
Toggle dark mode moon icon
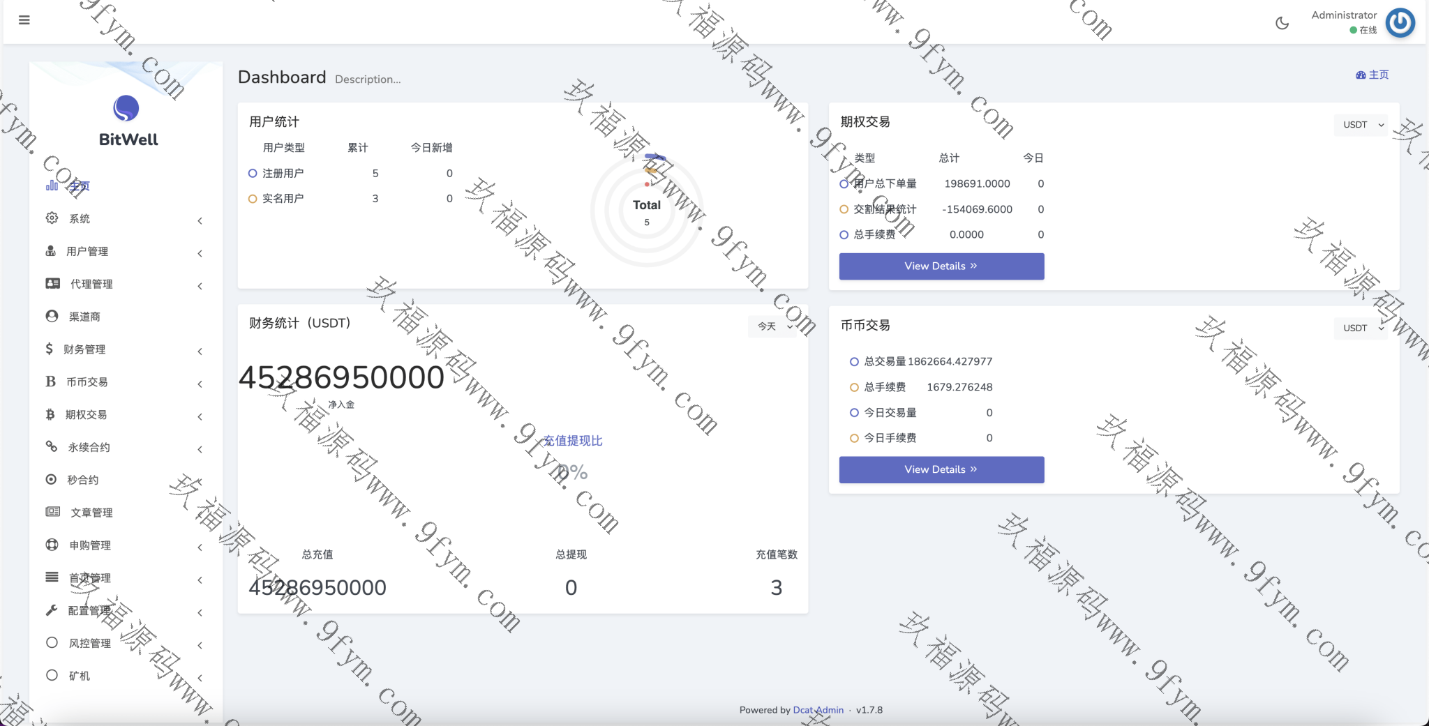coord(1282,23)
